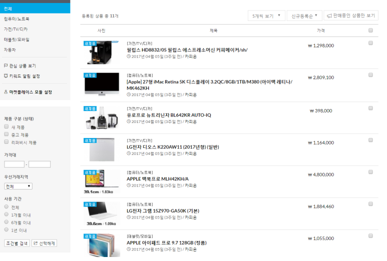Click the maximum price input field

(40, 164)
